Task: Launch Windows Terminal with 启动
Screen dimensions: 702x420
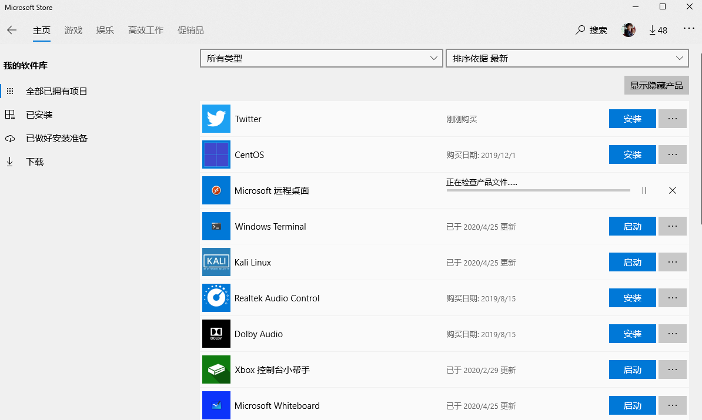Action: [632, 226]
